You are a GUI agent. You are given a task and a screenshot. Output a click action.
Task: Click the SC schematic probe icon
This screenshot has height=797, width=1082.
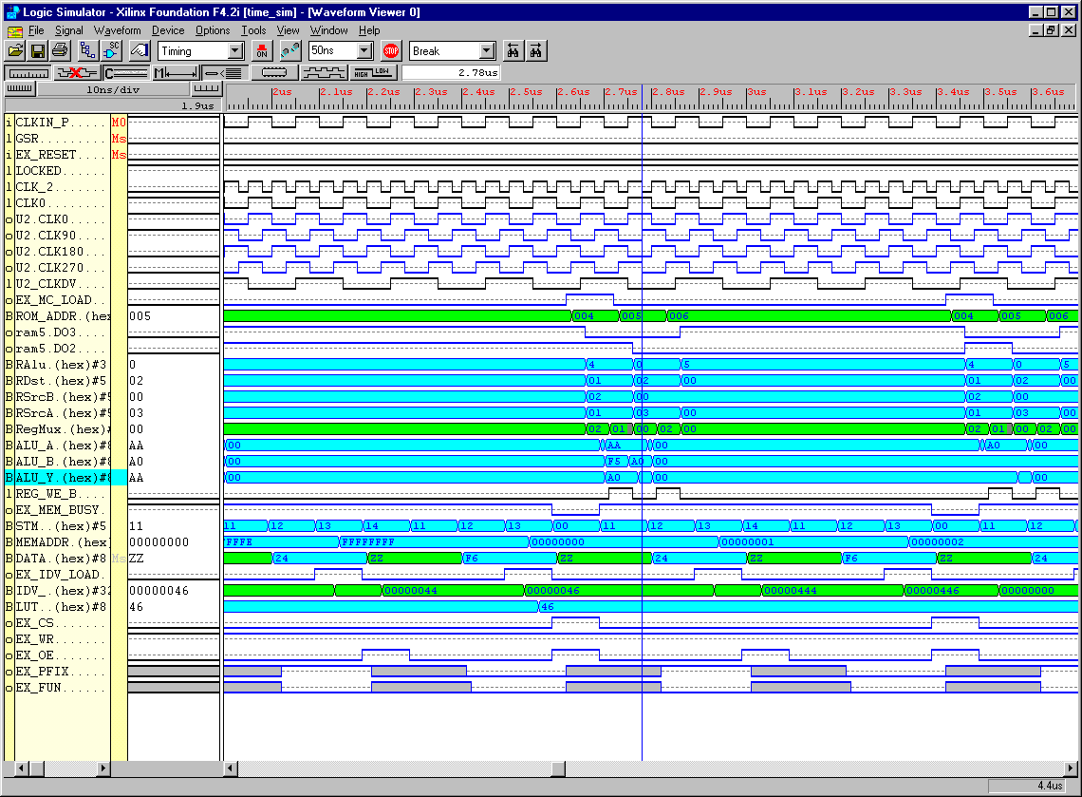[112, 51]
